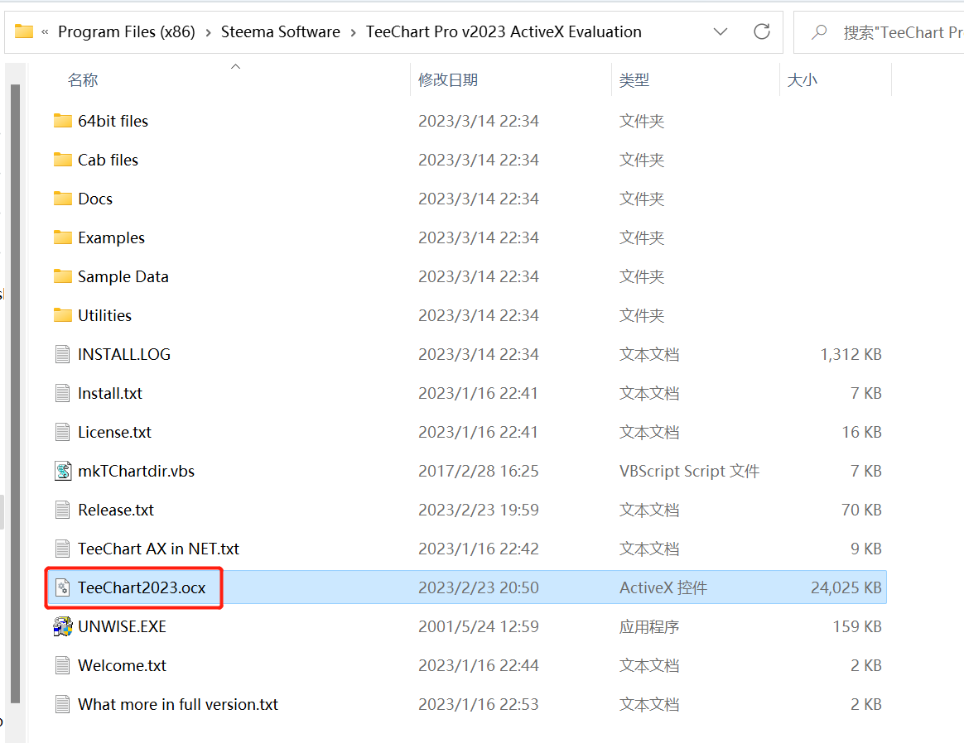
Task: Click the Release.txt document icon
Action: coord(63,510)
